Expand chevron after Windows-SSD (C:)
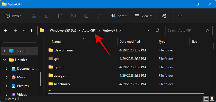Image resolution: width=216 pixels, height=102 pixels. click(79, 30)
